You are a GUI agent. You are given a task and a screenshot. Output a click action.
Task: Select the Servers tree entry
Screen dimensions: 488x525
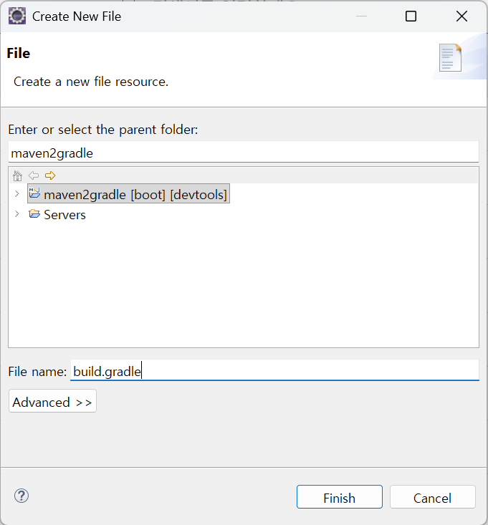click(x=64, y=215)
